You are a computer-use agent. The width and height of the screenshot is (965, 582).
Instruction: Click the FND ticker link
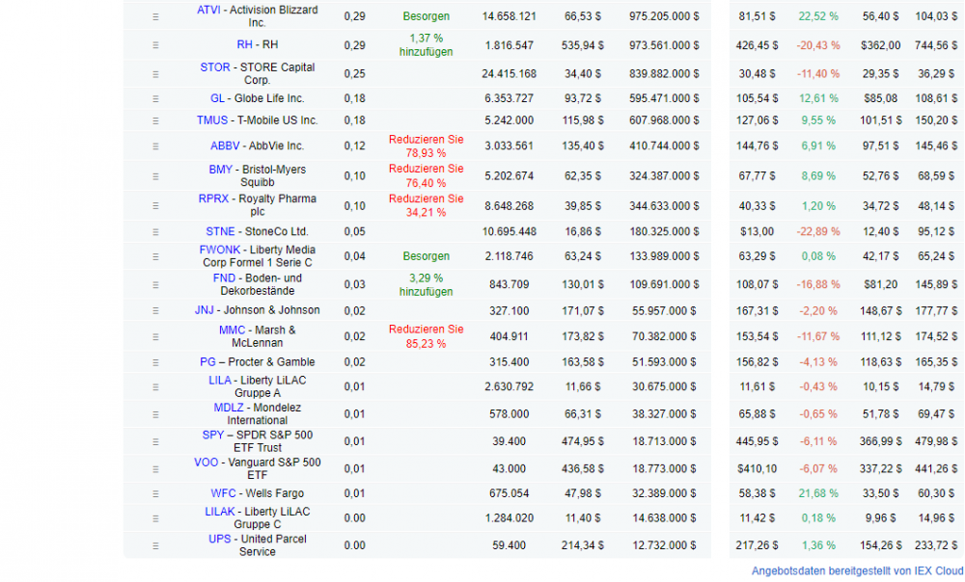pyautogui.click(x=224, y=278)
